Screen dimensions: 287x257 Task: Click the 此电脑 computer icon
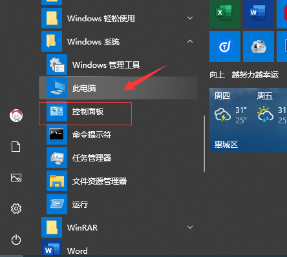click(57, 88)
